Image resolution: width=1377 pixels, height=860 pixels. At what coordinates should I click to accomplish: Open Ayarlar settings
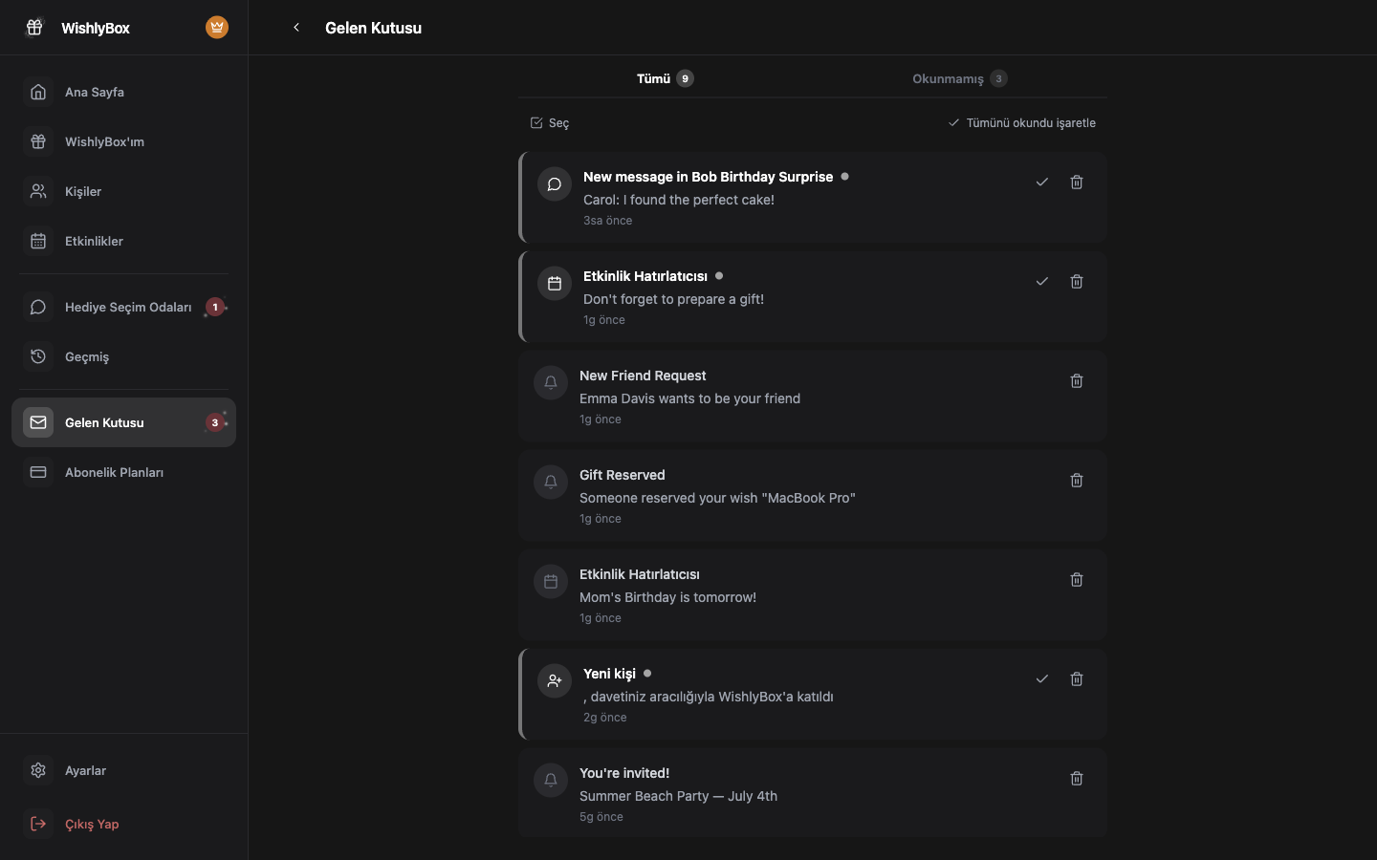click(x=123, y=770)
